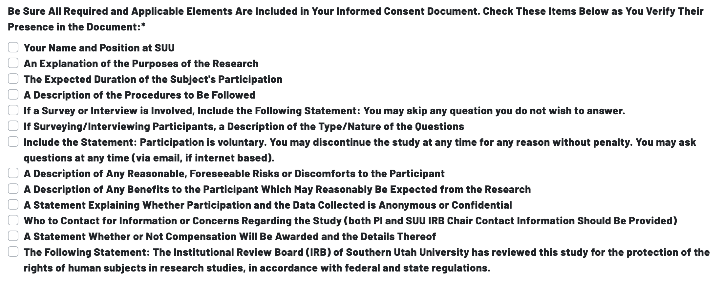
Task: Click the 'Compensation Will Be Awarded' label text
Action: pyautogui.click(x=230, y=236)
